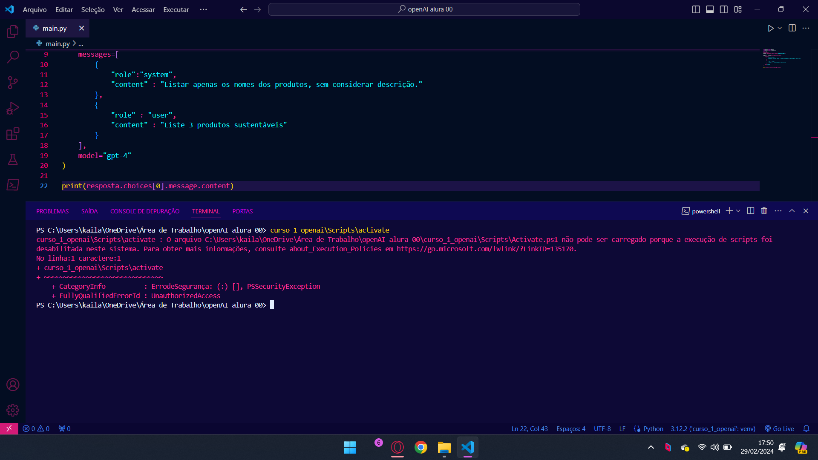Open VS Code from Windows taskbar
Screen dimensions: 818x460
(467, 447)
